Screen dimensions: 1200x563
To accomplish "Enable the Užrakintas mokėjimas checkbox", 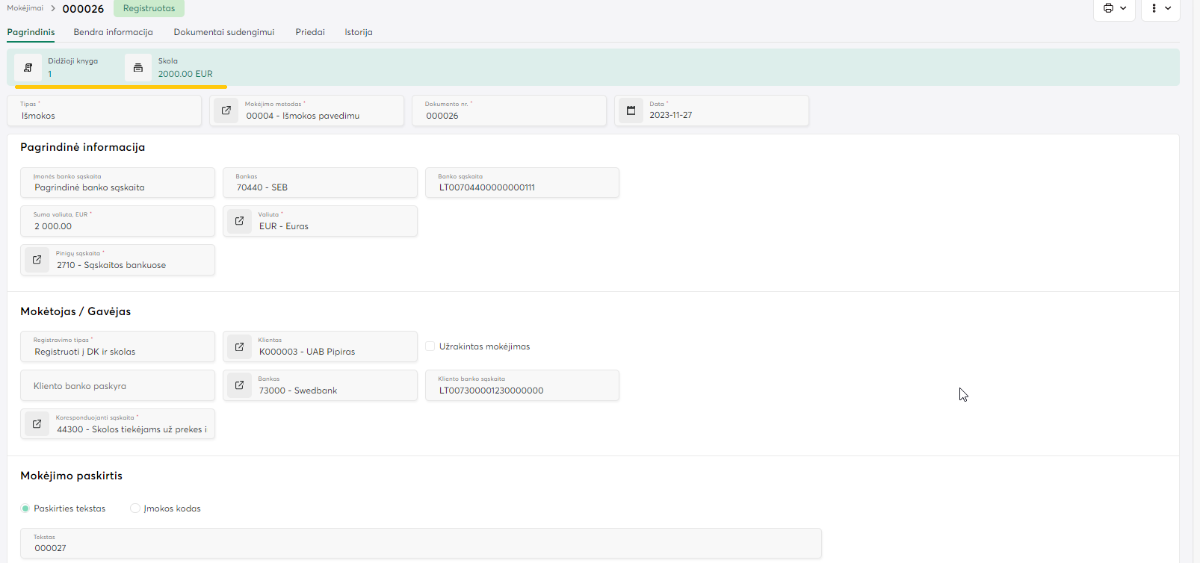I will pyautogui.click(x=430, y=346).
